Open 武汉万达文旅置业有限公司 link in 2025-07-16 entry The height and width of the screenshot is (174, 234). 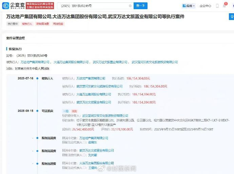pyautogui.click(x=94, y=102)
